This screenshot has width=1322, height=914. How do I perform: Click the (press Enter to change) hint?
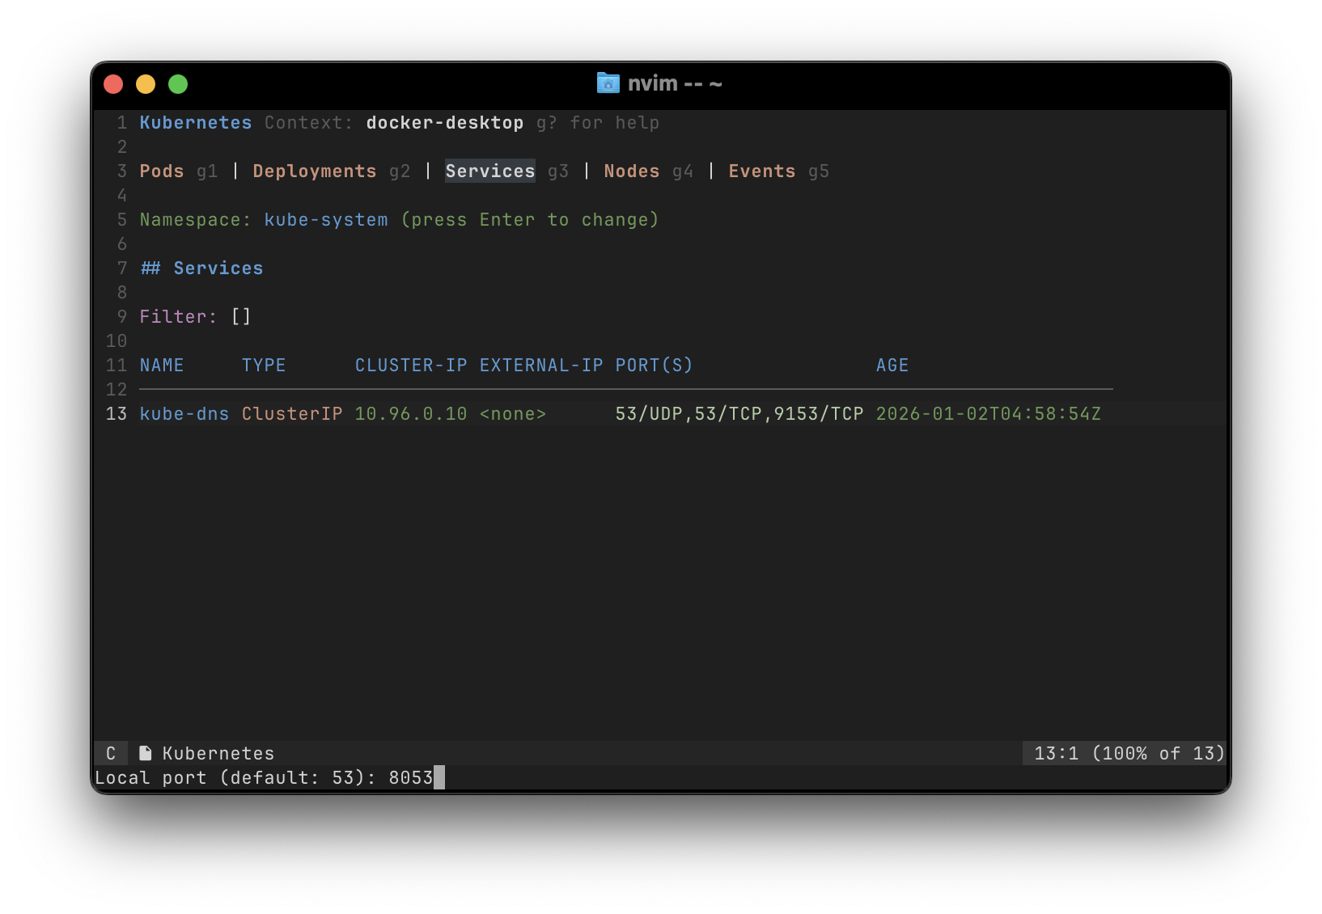pos(530,220)
